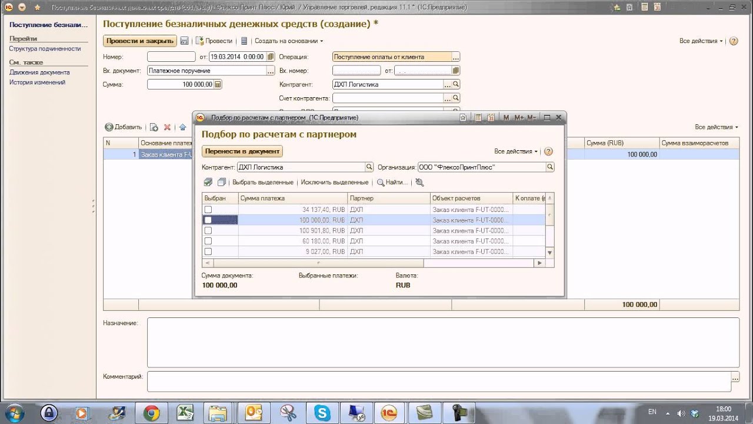Viewport: 753px width, 424px height.
Task: Check the row with 60 180,00 RUB
Action: (208, 241)
